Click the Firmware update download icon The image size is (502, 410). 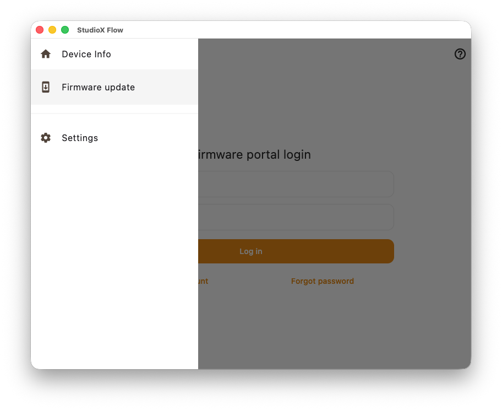[46, 87]
